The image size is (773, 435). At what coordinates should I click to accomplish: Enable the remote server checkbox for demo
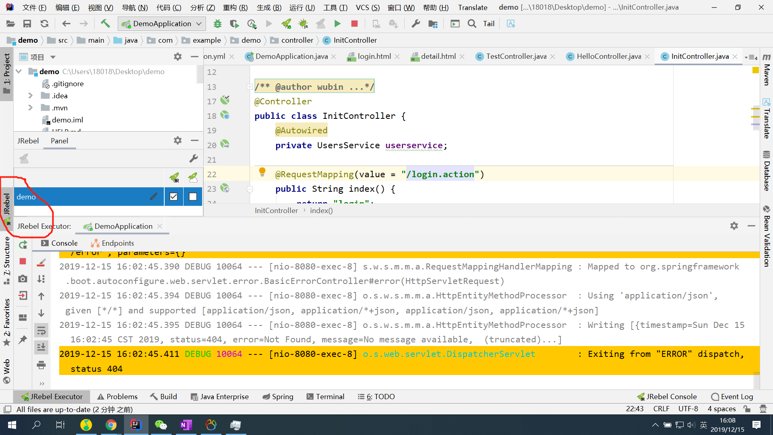click(193, 197)
